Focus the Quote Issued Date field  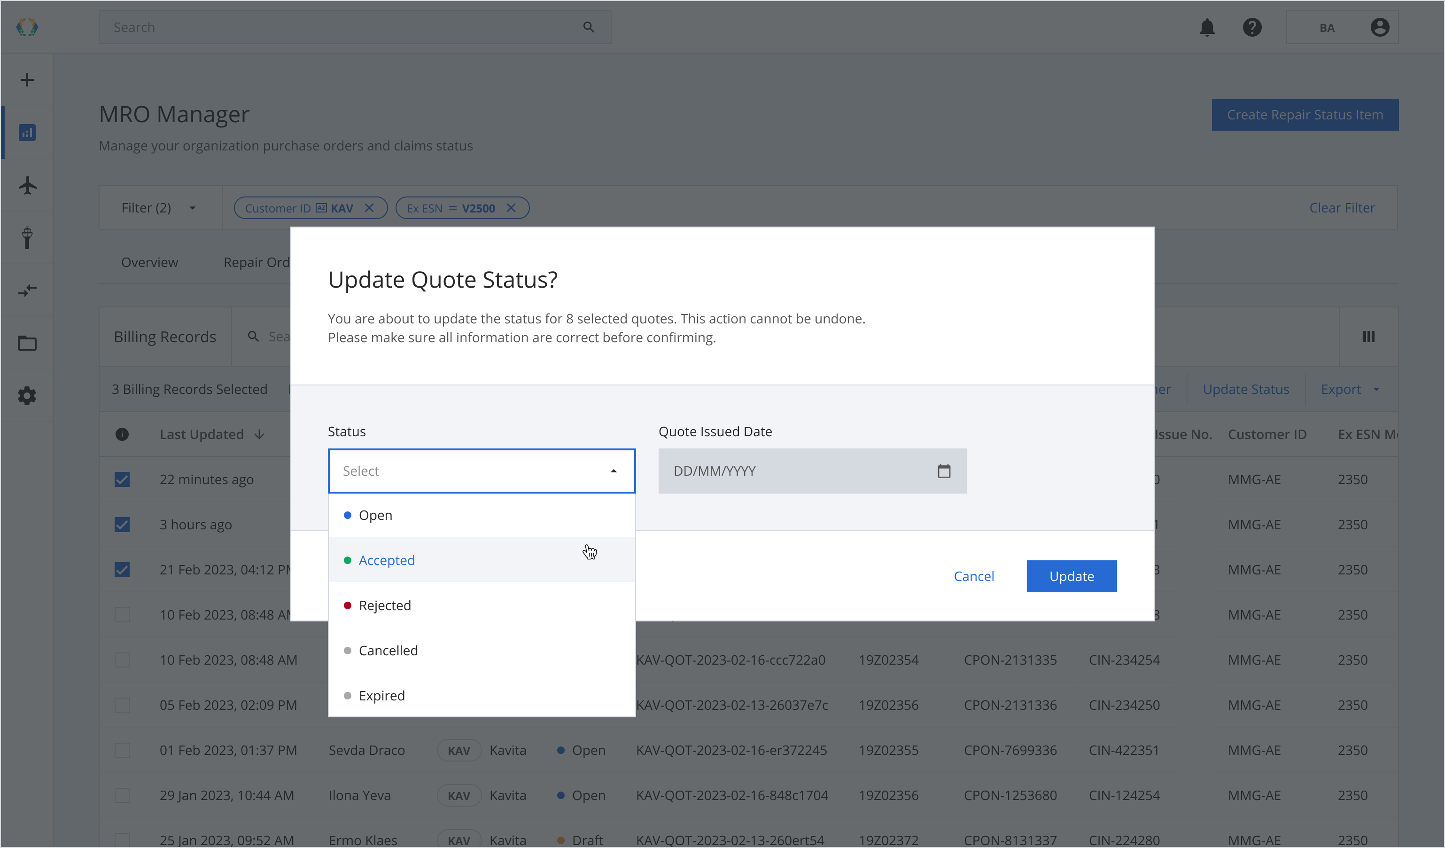point(812,471)
